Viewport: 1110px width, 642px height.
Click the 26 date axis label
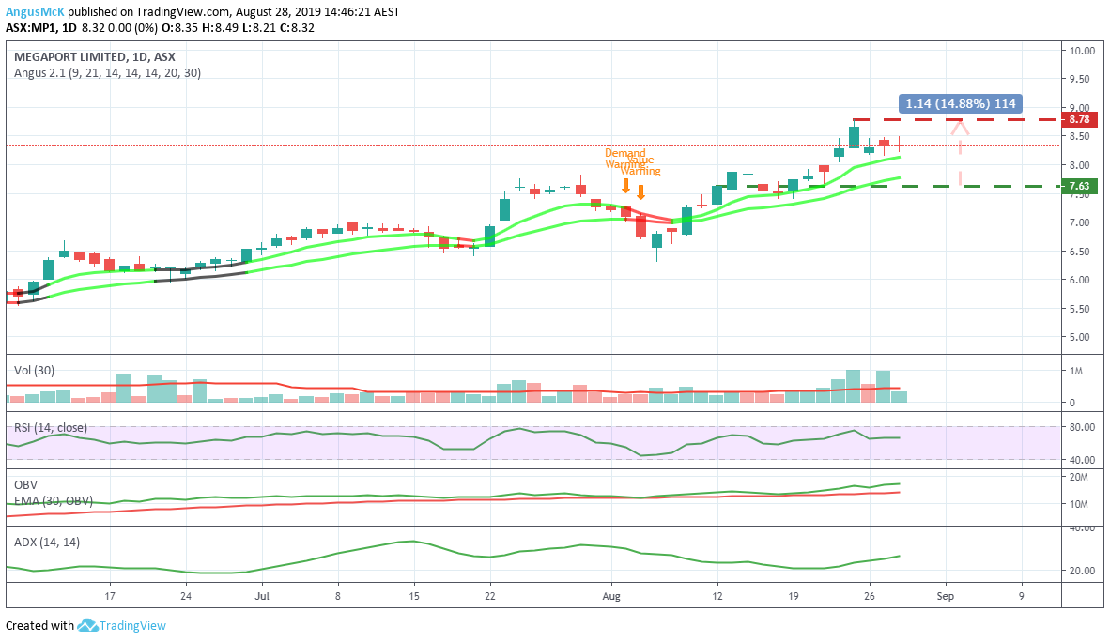870,596
